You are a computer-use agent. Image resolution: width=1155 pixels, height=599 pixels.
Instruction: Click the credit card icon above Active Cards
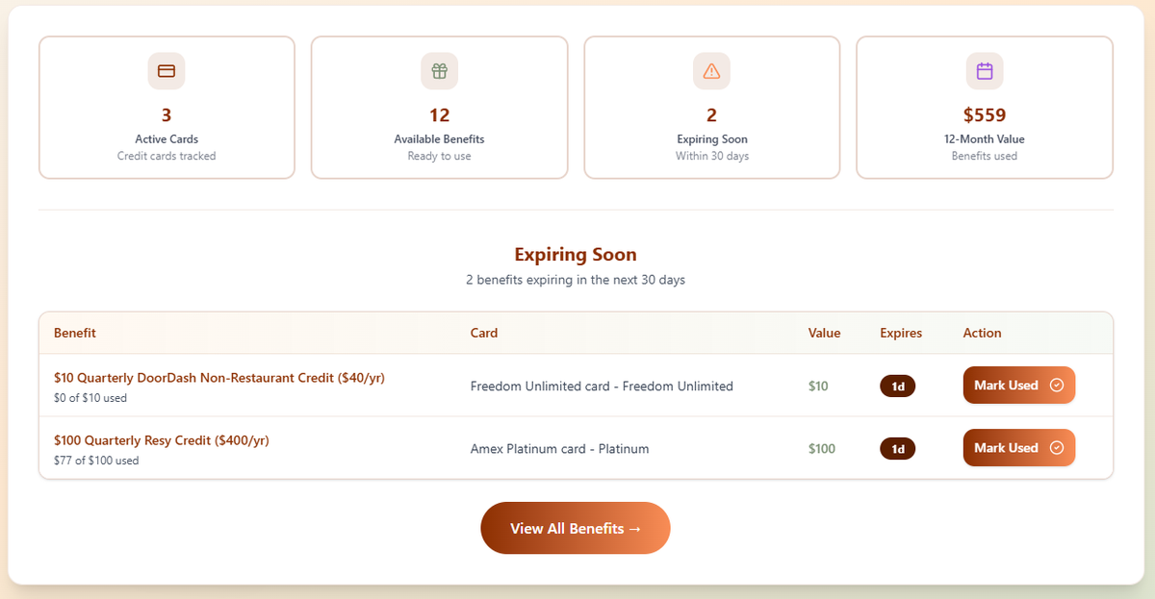tap(167, 70)
